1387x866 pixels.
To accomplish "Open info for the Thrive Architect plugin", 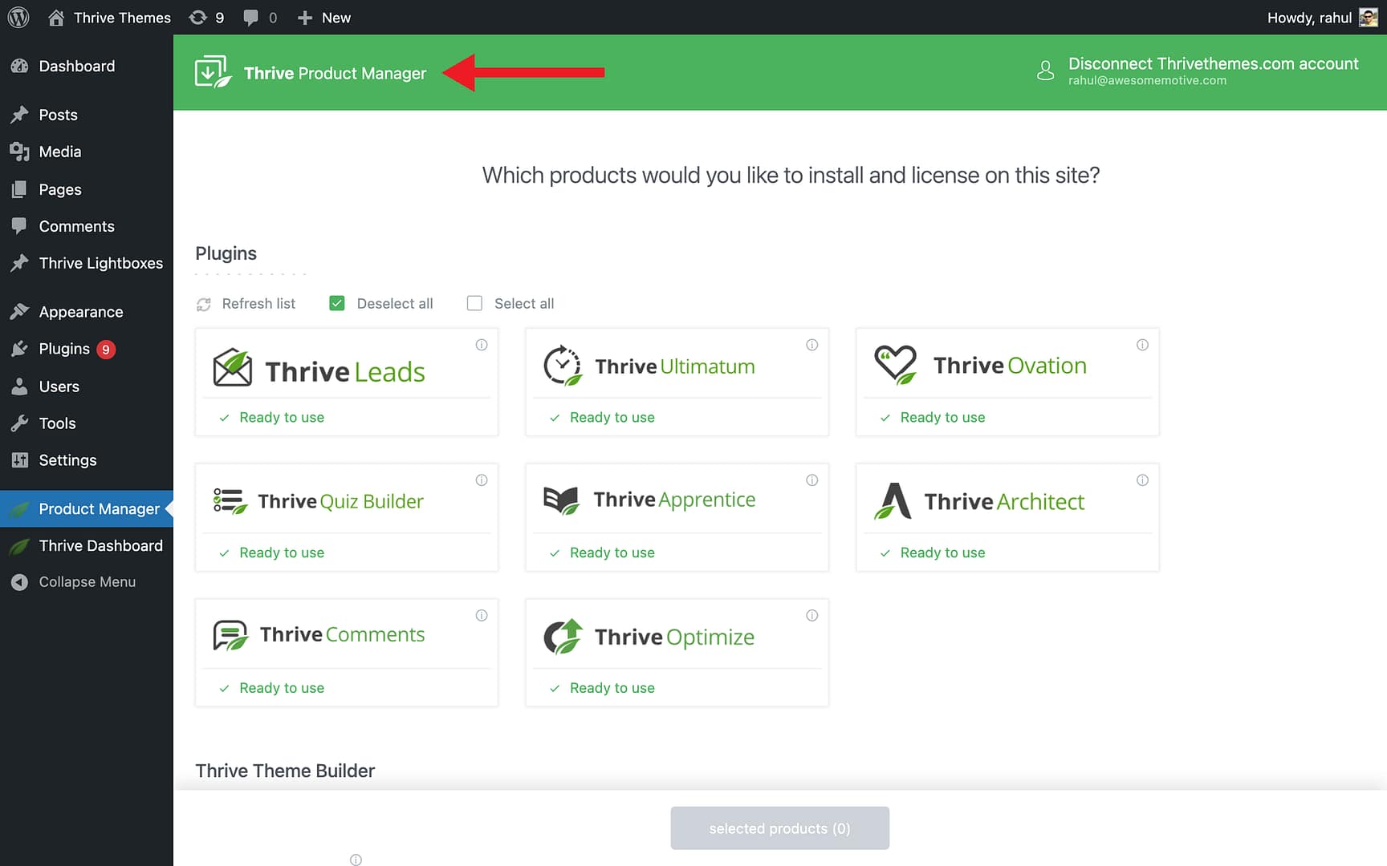I will [1142, 480].
